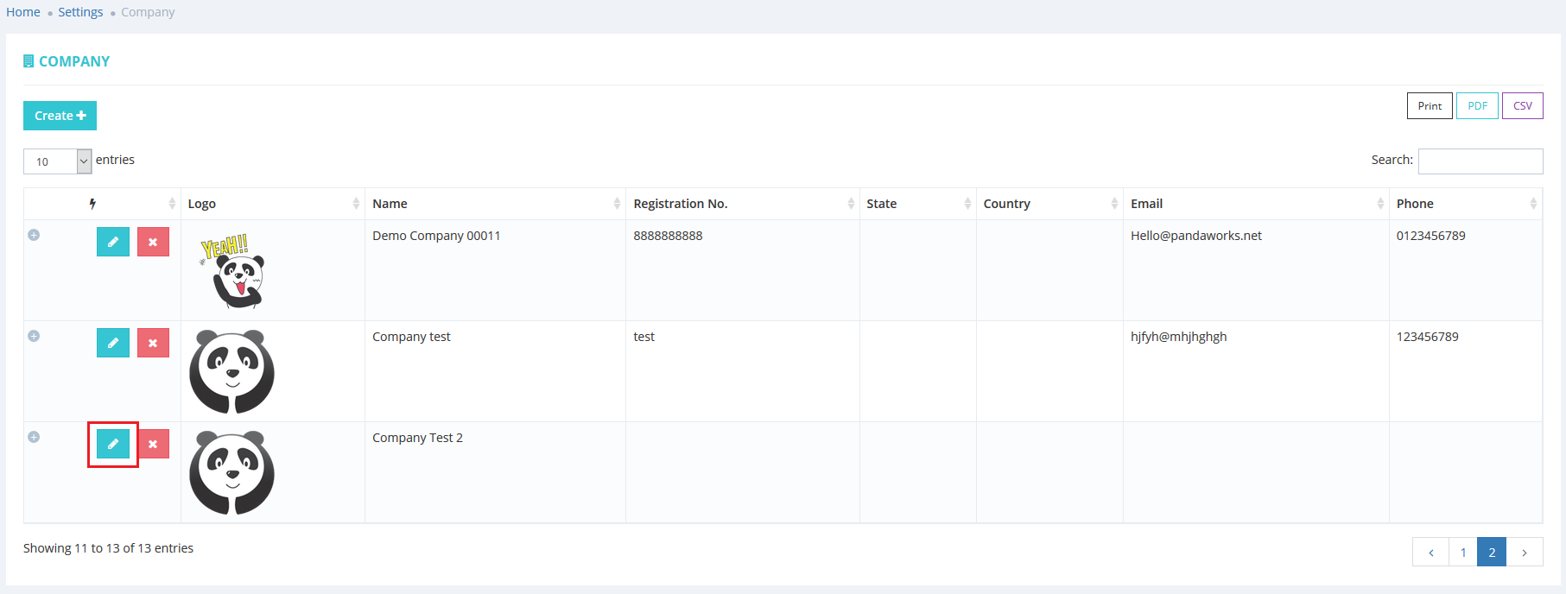Go to pagination page 1
Screen dimensions: 1566x594
click(x=1462, y=553)
